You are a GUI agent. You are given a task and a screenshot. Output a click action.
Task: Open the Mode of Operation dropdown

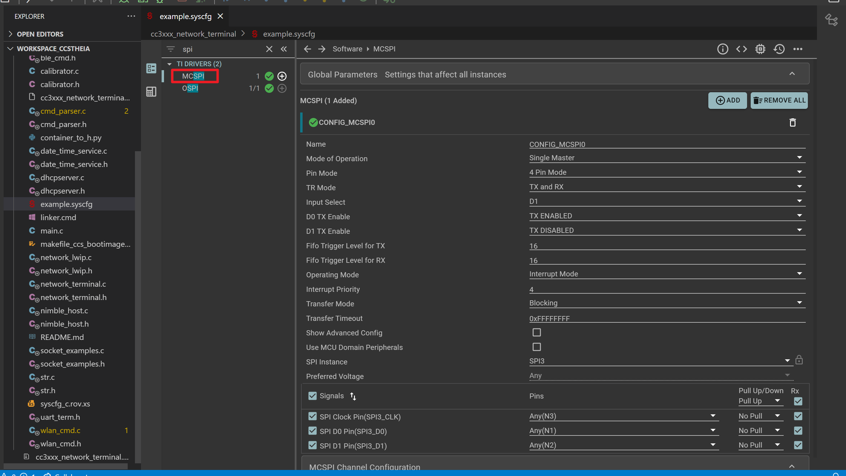667,158
